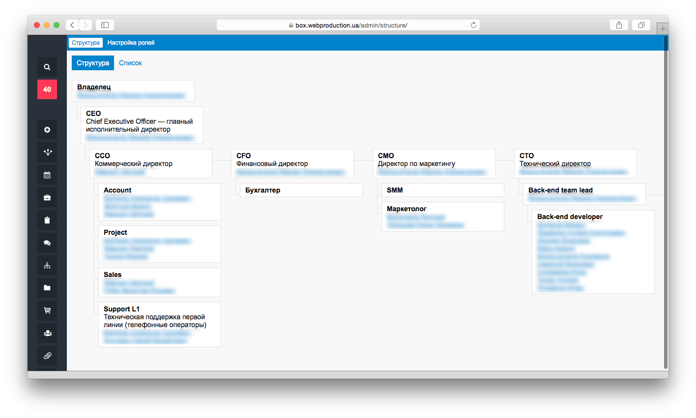This screenshot has height=418, width=696.
Task: Switch to the Список view
Action: click(x=130, y=63)
